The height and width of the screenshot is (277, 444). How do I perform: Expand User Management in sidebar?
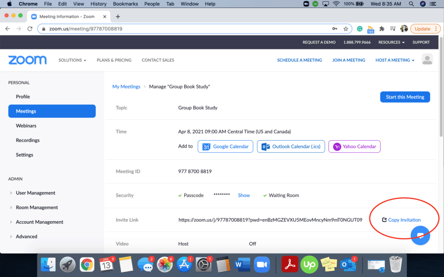(36, 193)
